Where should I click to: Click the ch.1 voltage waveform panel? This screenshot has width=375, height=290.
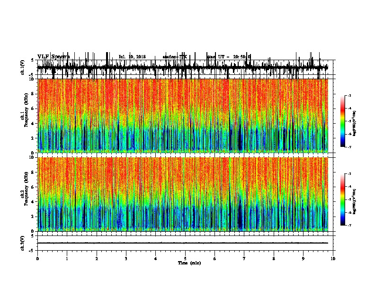[185, 67]
